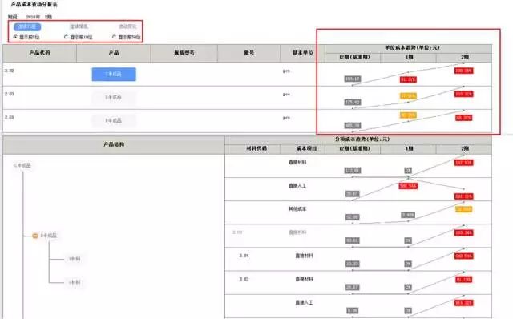Image resolution: width=513 pixels, height=319 pixels.
Task: Click the 分项成本趋势 header
Action: coord(362,139)
